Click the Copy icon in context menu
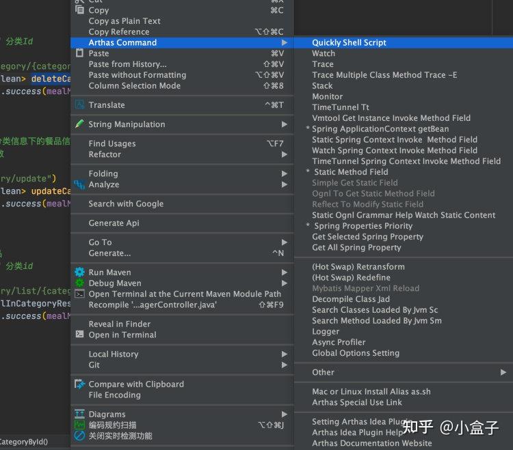 (x=79, y=10)
